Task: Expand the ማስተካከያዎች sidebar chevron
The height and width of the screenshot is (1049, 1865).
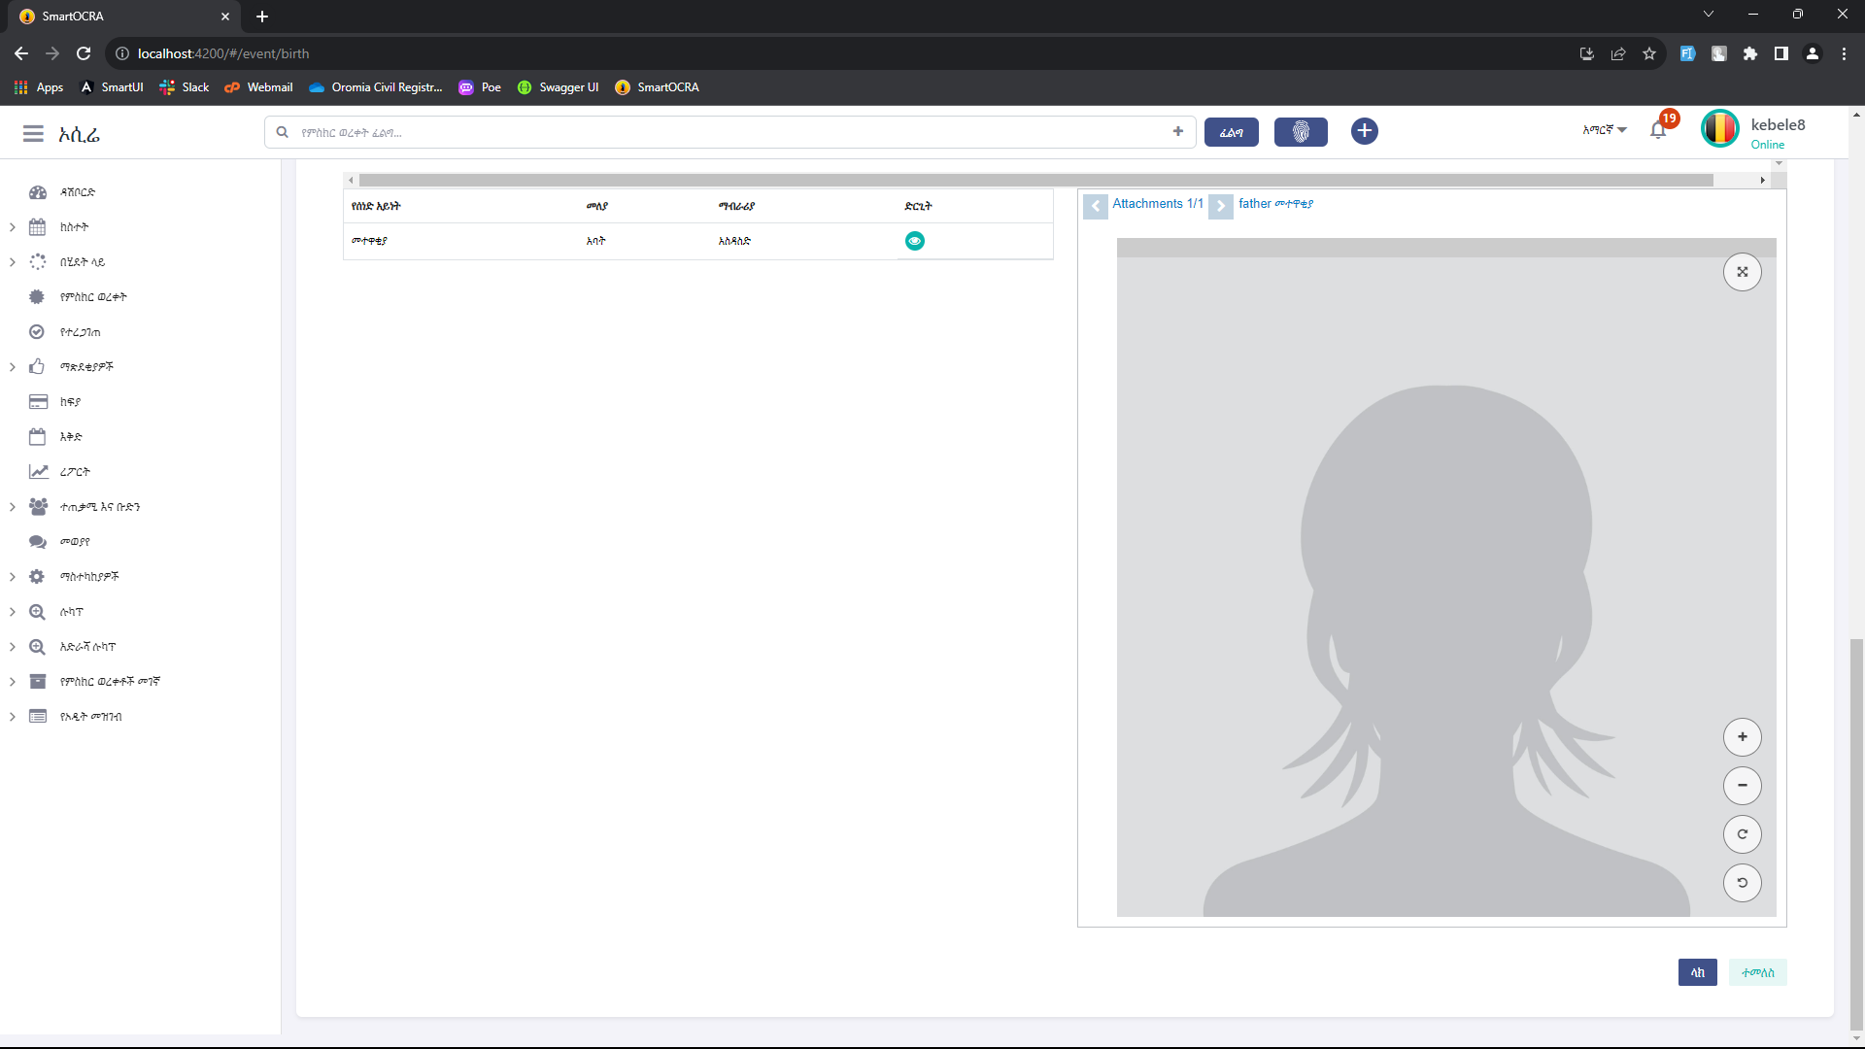Action: [13, 577]
